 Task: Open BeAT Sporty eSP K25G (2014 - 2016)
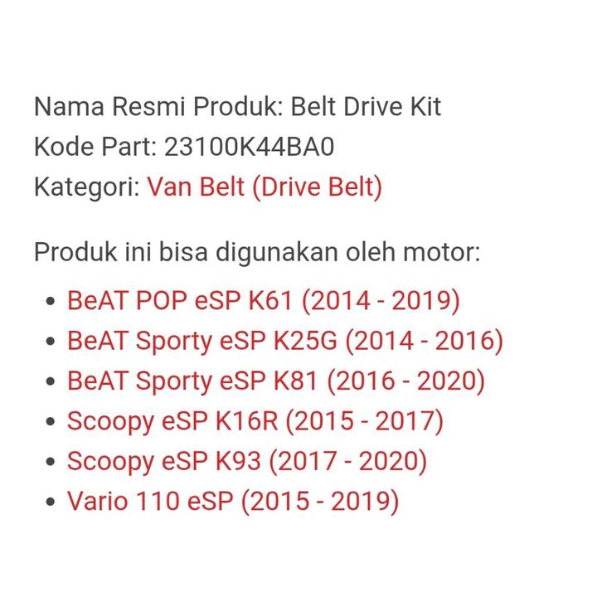(284, 340)
